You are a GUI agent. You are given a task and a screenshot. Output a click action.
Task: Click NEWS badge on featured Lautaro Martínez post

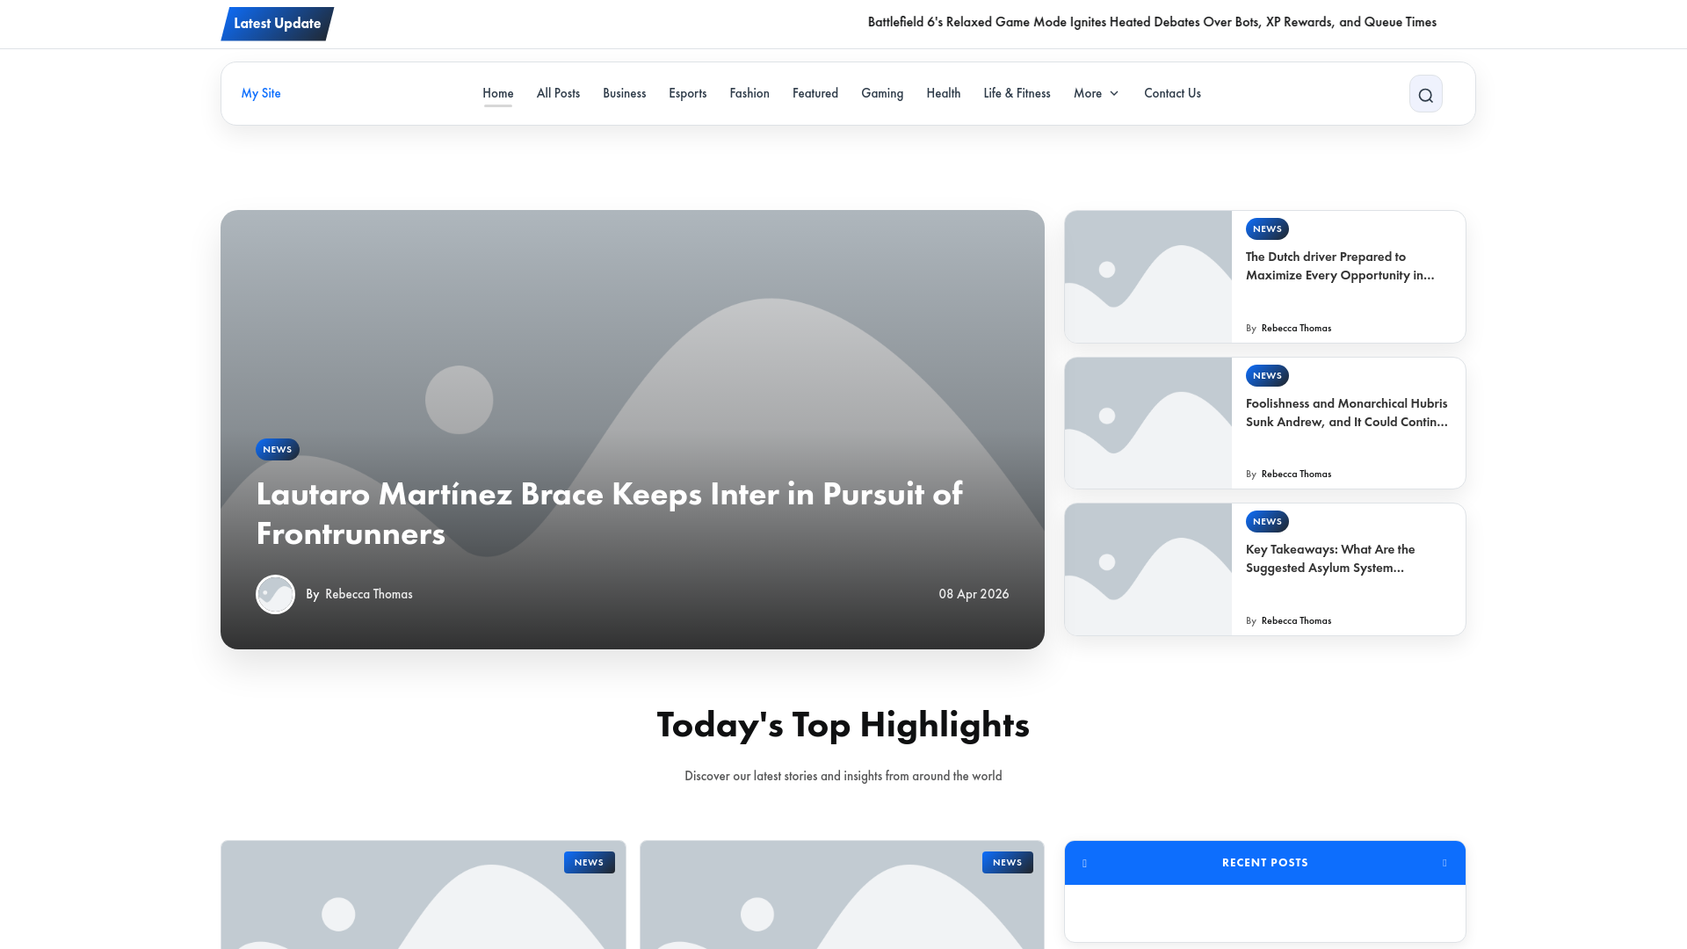277,450
